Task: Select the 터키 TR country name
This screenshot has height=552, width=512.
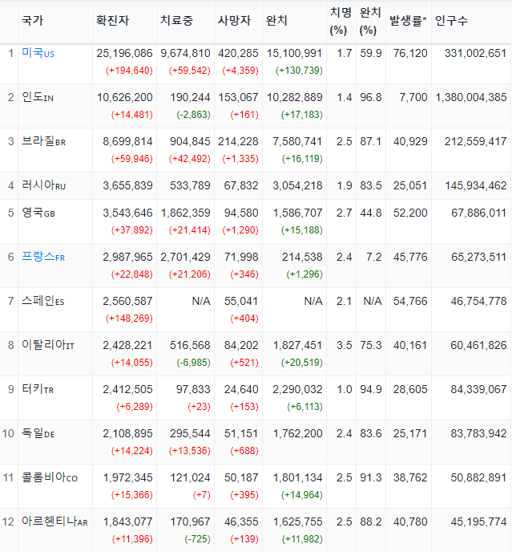Action: pyautogui.click(x=38, y=389)
